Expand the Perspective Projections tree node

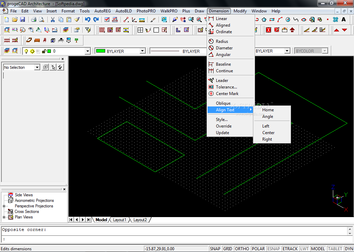pos(4,206)
